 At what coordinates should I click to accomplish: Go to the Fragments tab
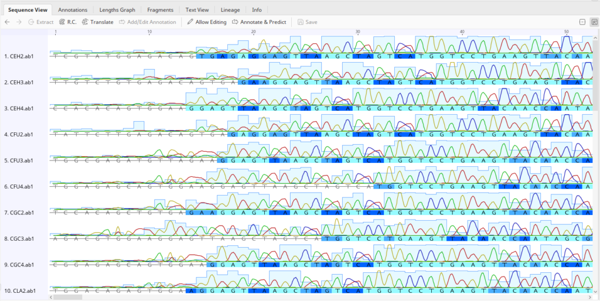coord(160,10)
